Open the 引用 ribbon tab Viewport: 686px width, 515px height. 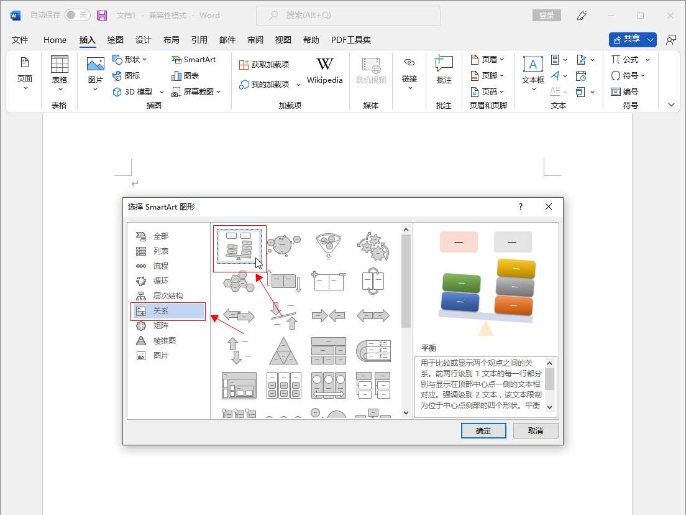(x=199, y=40)
